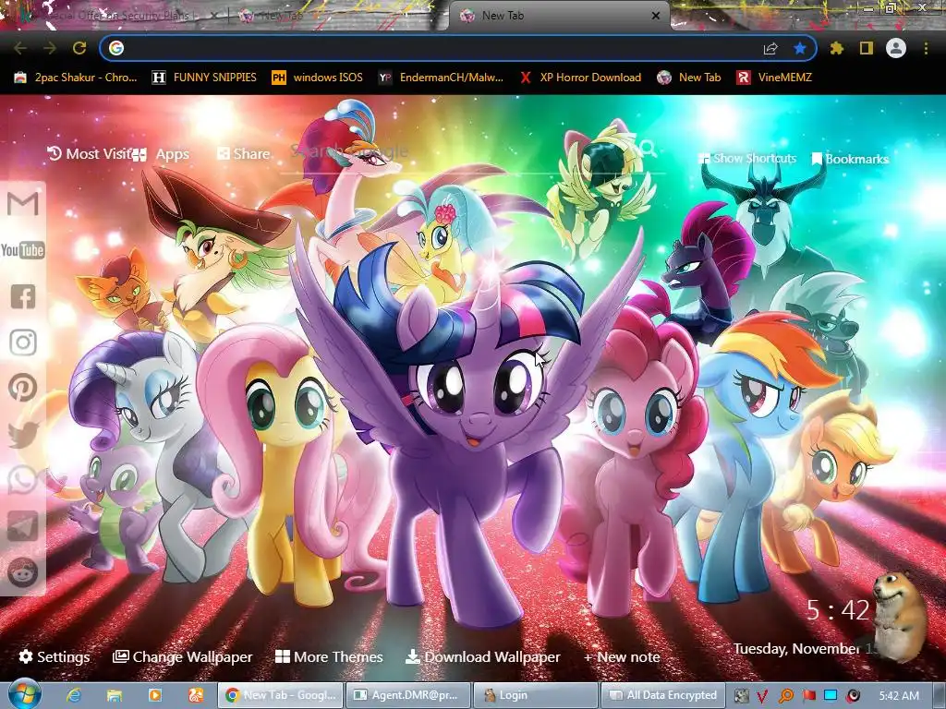Open WhatsApp from the sidebar
The width and height of the screenshot is (946, 709).
pos(23,480)
